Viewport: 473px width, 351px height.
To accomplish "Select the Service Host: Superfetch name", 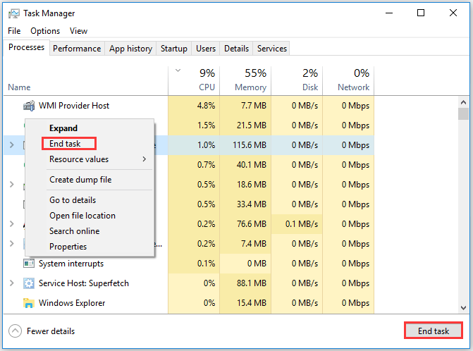I will 84,283.
